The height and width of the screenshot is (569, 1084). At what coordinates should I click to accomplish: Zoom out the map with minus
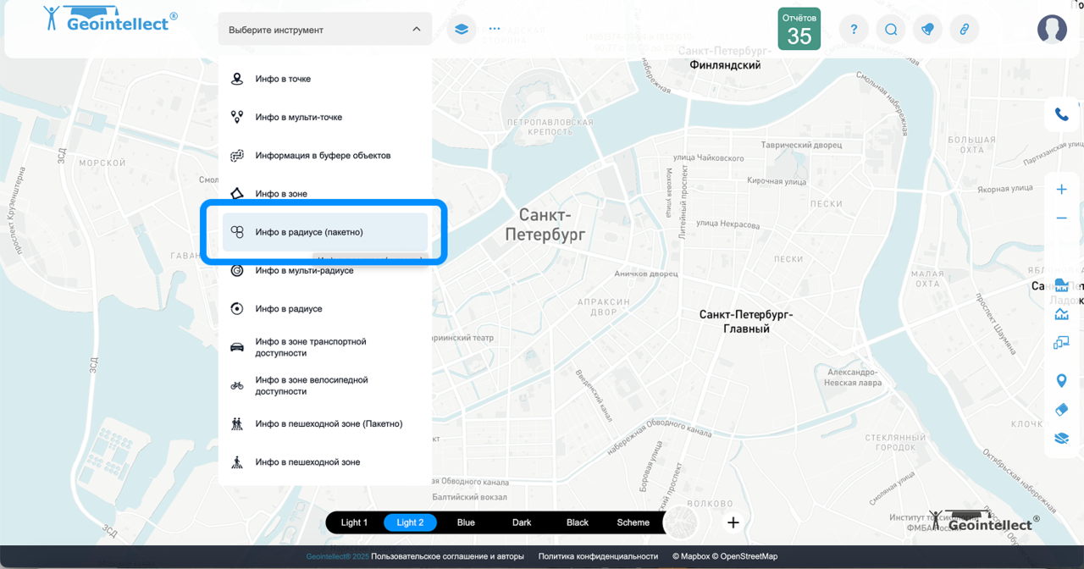tap(1061, 218)
